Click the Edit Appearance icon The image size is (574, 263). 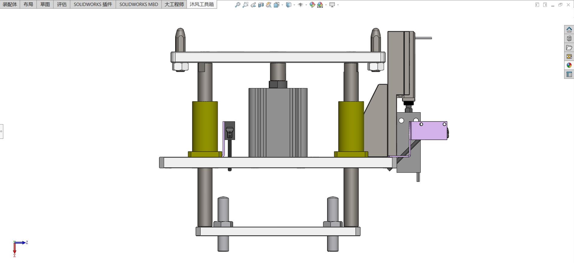pos(312,5)
